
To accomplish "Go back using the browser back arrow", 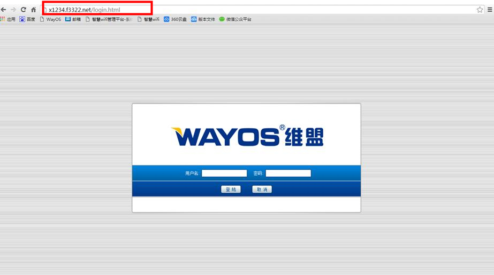I will point(3,10).
